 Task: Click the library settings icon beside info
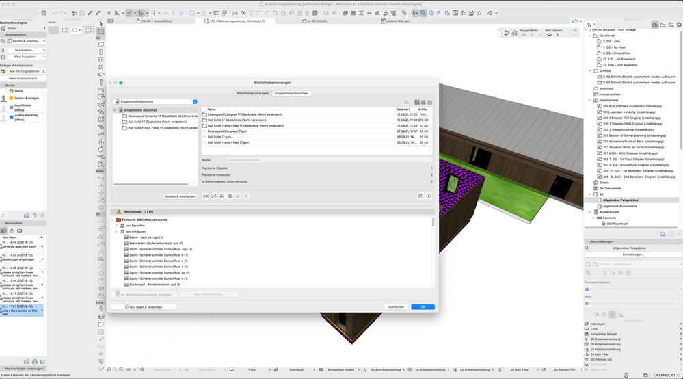click(420, 196)
